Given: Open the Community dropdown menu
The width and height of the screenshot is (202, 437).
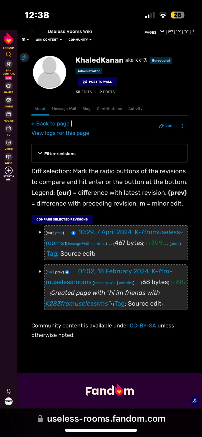Looking at the screenshot, I should 79,40.
